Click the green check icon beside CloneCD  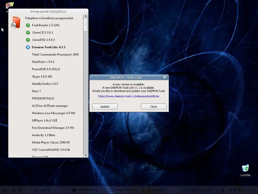click(x=28, y=33)
